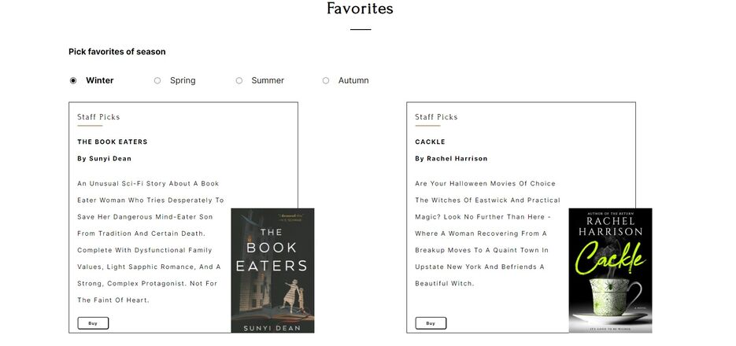Open The Book Eaters cover image
The height and width of the screenshot is (346, 736).
click(272, 271)
